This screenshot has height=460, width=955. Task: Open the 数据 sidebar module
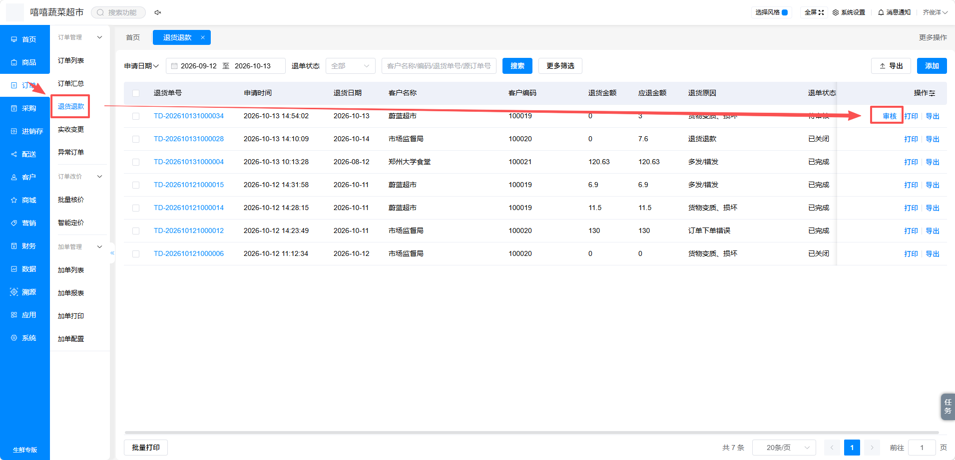pyautogui.click(x=24, y=269)
